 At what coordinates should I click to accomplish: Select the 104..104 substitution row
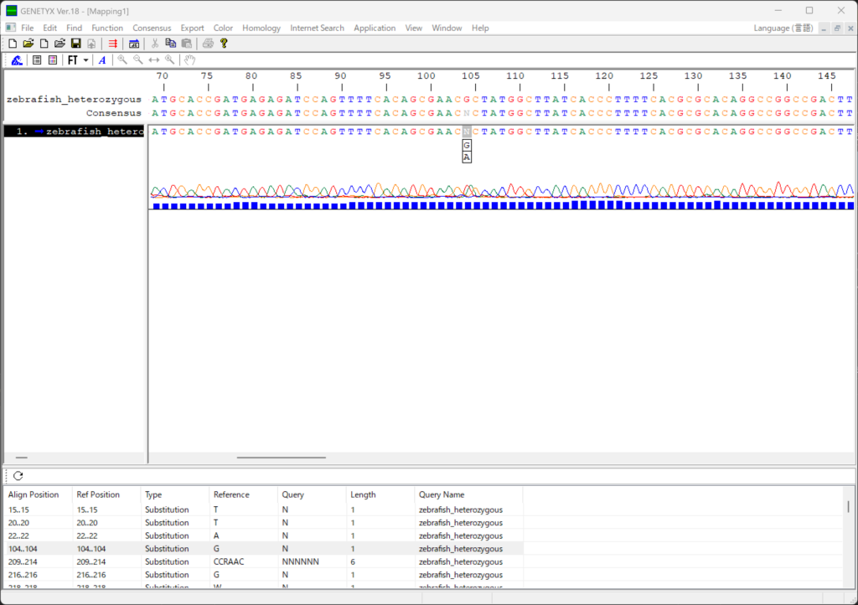251,548
